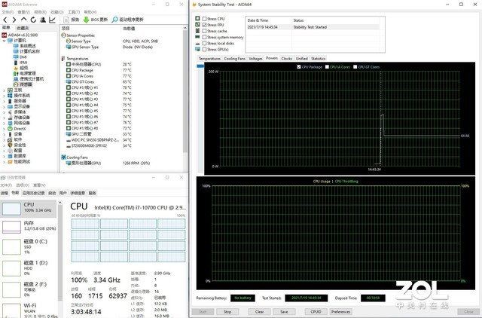The width and height of the screenshot is (482, 318).
Task: Open the Clocks tab
Action: pyautogui.click(x=286, y=59)
